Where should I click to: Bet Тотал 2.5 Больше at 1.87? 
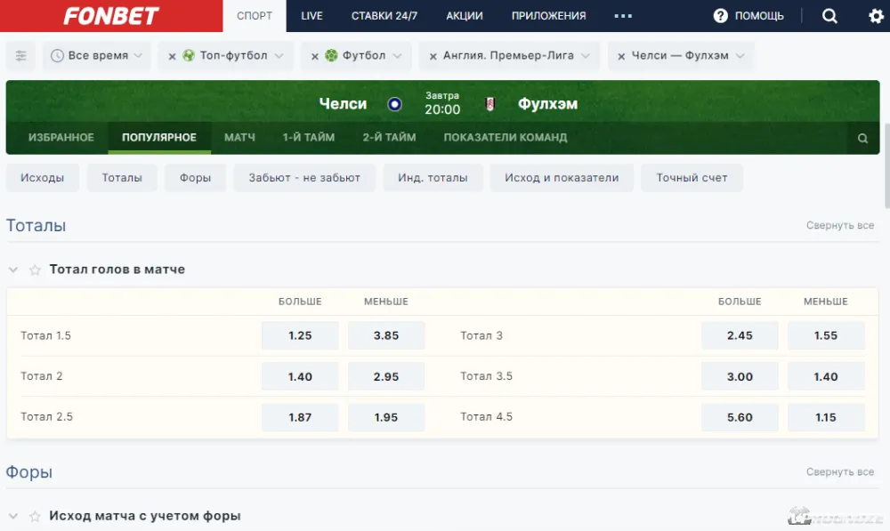click(300, 417)
